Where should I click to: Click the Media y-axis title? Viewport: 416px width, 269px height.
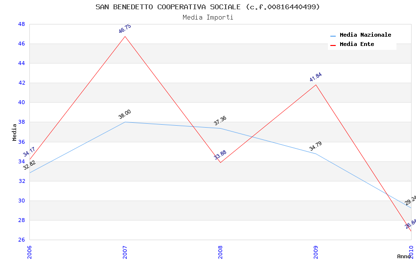coord(15,132)
